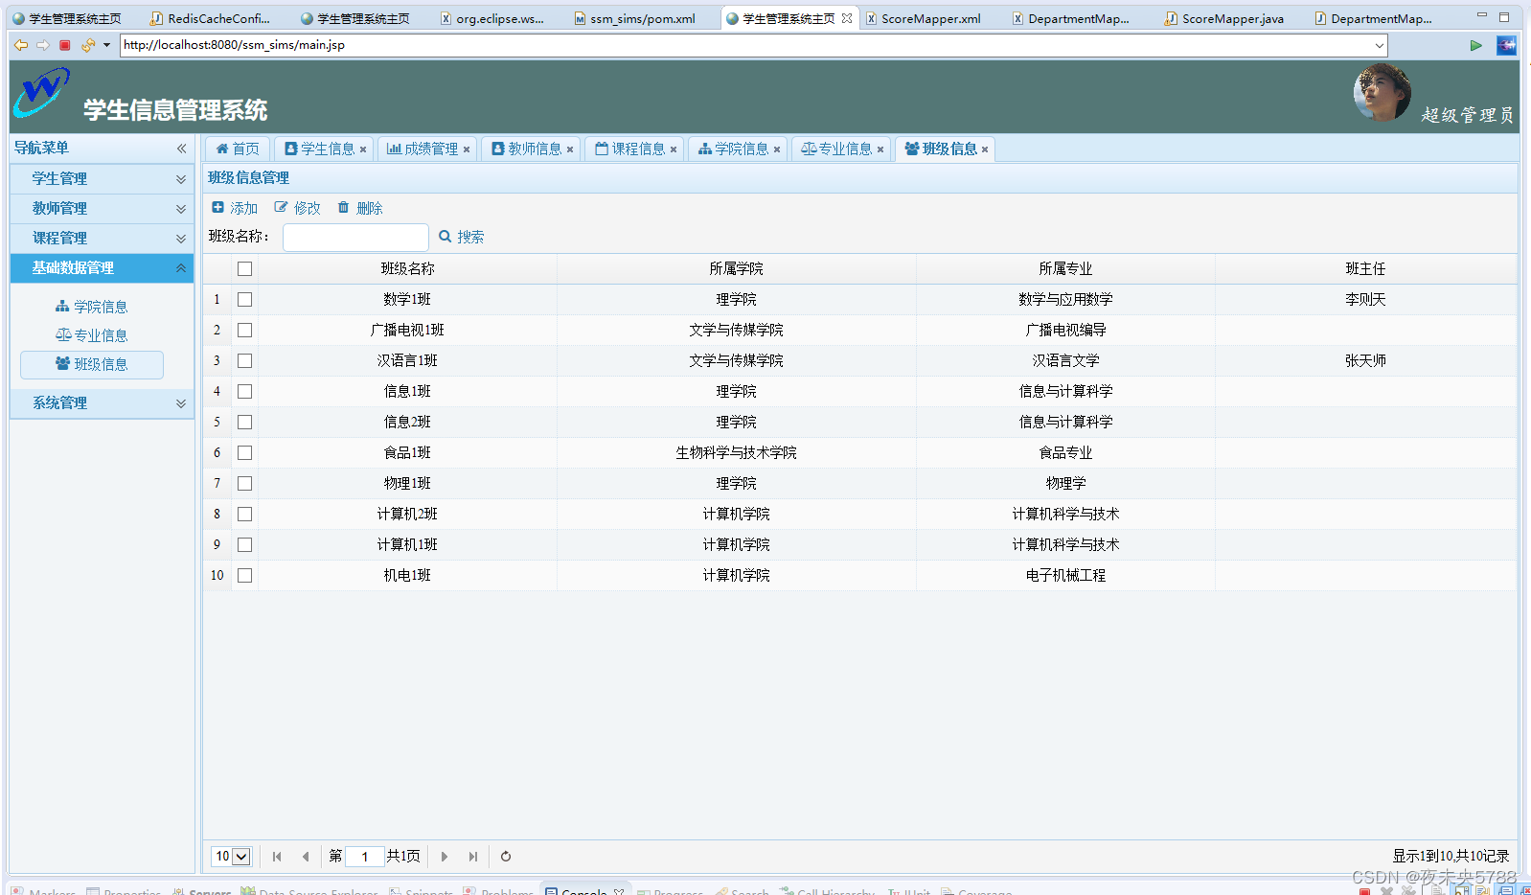The height and width of the screenshot is (895, 1531).
Task: Reload the class table data
Action: click(x=506, y=857)
